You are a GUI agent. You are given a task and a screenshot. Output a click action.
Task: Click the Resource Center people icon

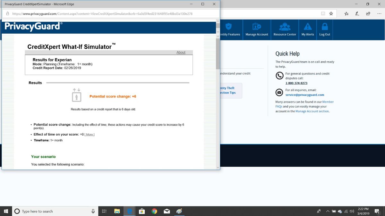[285, 27]
